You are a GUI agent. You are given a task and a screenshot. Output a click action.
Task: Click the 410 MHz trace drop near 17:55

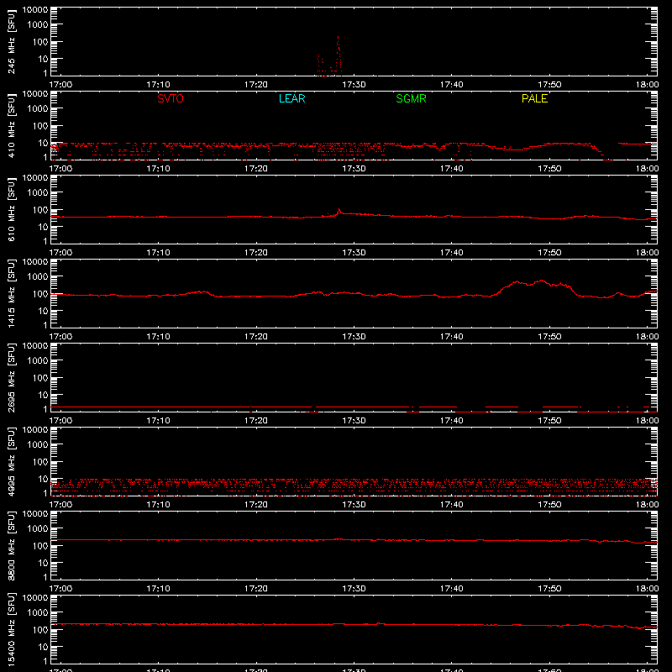598,152
